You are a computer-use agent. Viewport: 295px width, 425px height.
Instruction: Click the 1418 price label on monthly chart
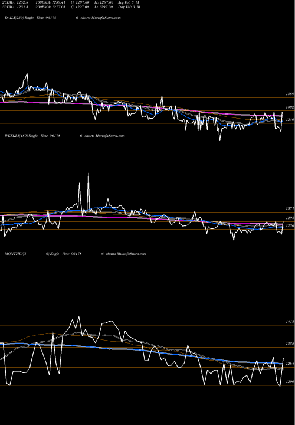coord(290,322)
